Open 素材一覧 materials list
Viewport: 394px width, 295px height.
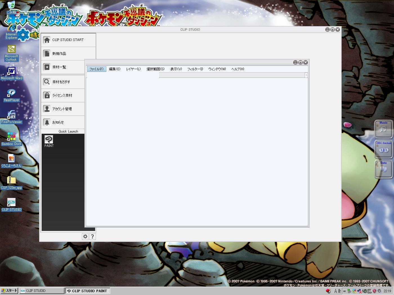tap(63, 67)
